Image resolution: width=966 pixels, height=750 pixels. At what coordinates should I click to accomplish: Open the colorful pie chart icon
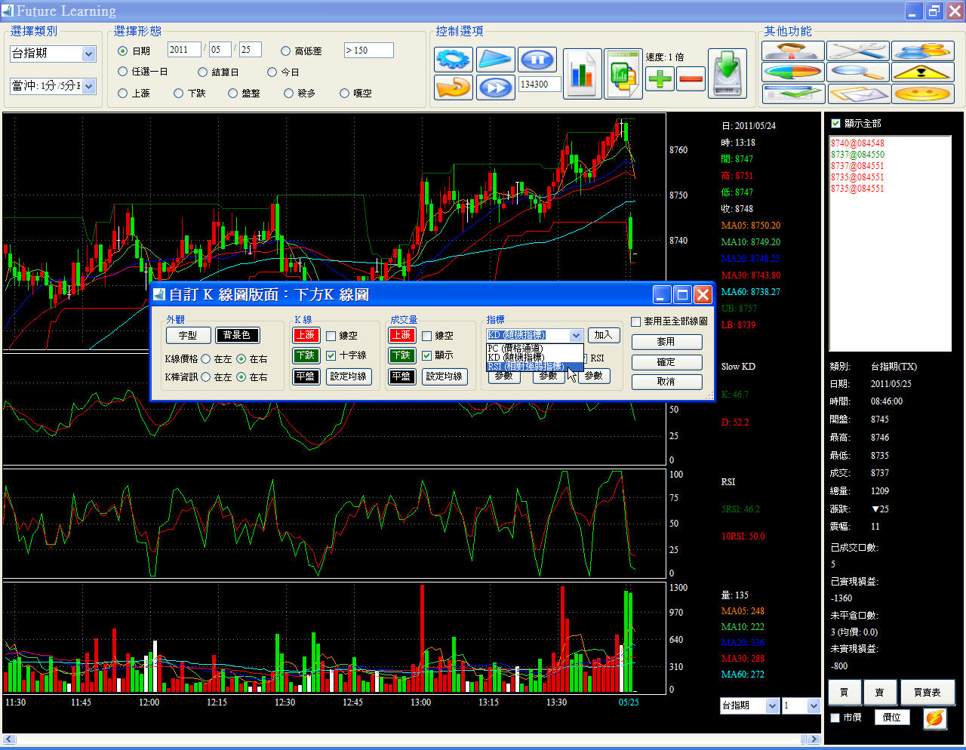793,72
